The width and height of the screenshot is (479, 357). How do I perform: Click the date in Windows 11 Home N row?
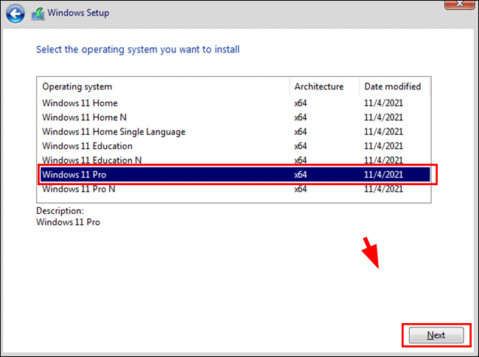383,117
